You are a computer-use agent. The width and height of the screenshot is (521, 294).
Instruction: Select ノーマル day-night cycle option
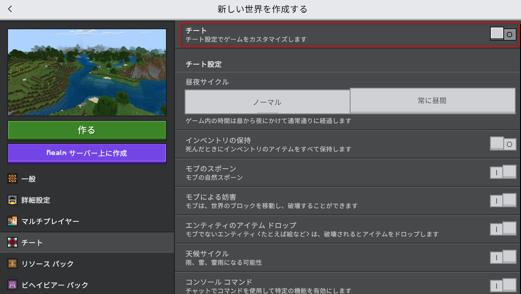[267, 102]
